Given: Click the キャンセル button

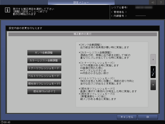Looking at the screenshot, I should [x=127, y=117].
